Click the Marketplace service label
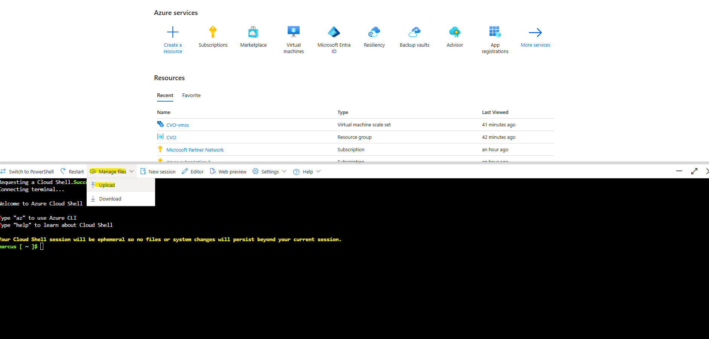Viewport: 709px width, 339px height. 253,45
